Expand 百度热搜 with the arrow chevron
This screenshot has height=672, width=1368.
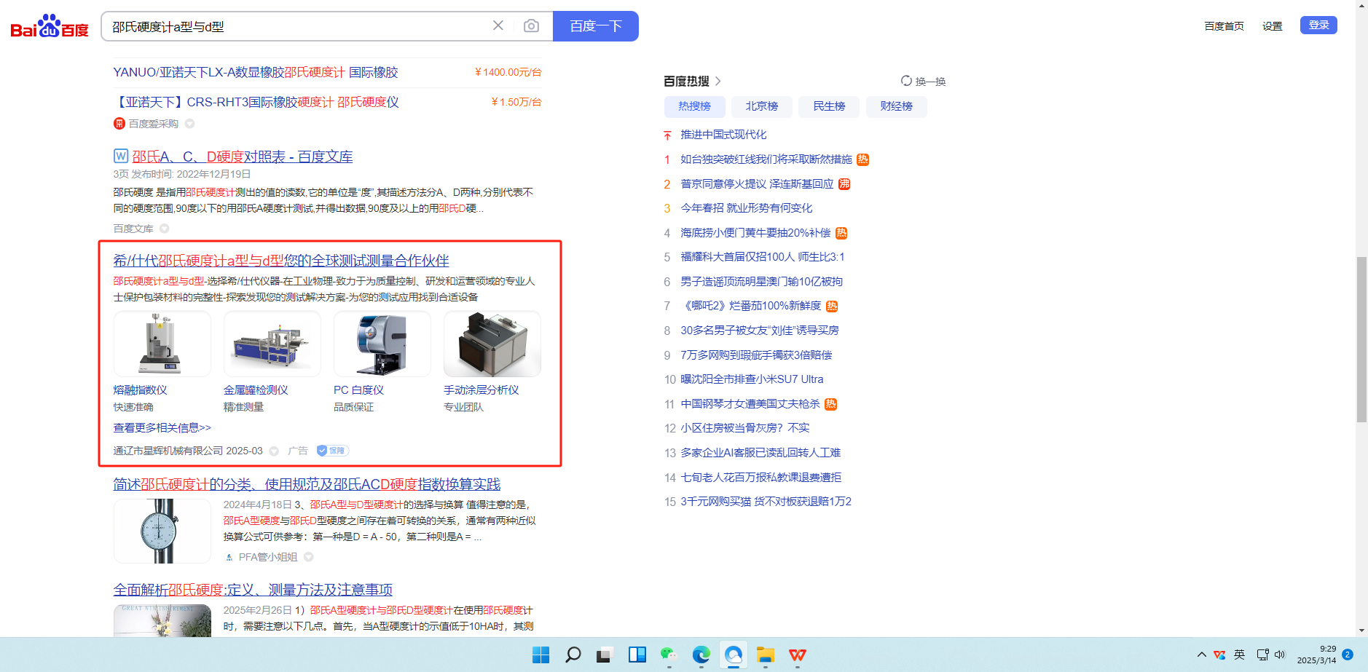point(718,81)
